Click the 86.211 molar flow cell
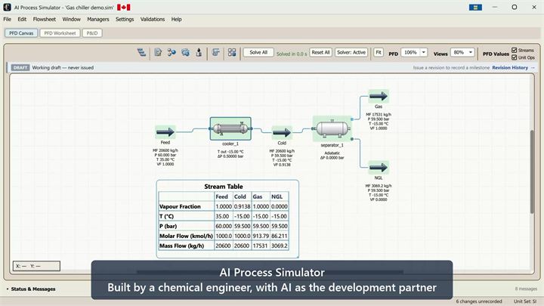The image size is (544, 306). [280, 236]
